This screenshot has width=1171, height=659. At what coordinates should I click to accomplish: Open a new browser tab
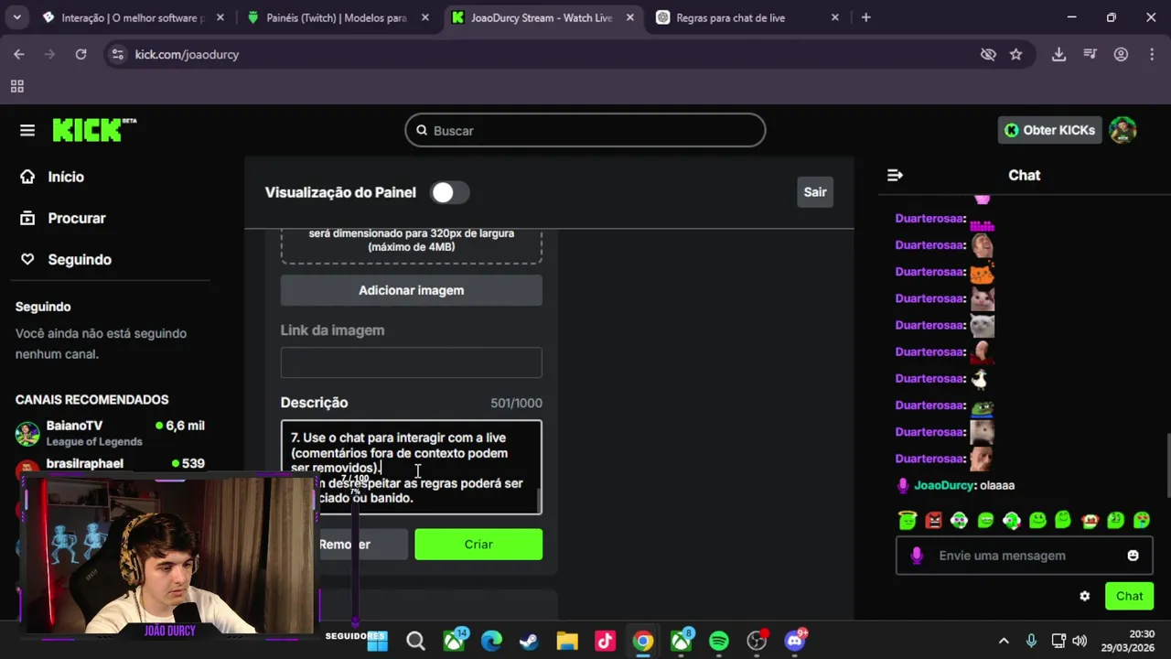pyautogui.click(x=865, y=17)
